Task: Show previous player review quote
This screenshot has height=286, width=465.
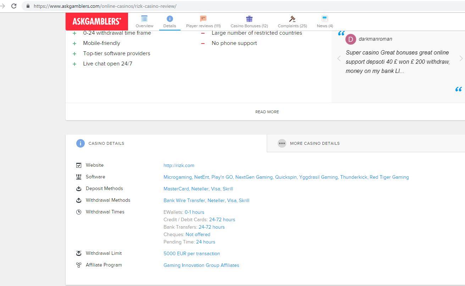Action: tap(339, 58)
